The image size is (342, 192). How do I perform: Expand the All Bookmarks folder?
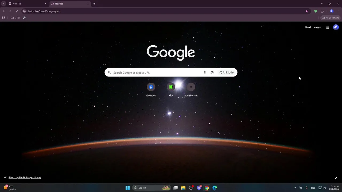pyautogui.click(x=331, y=18)
